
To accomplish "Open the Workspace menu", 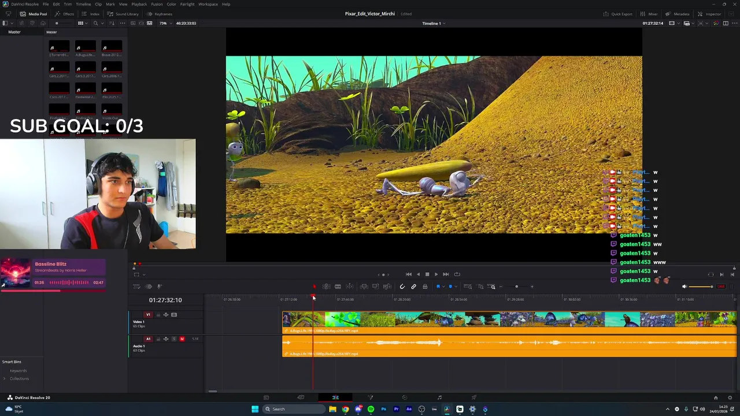I will [x=208, y=4].
